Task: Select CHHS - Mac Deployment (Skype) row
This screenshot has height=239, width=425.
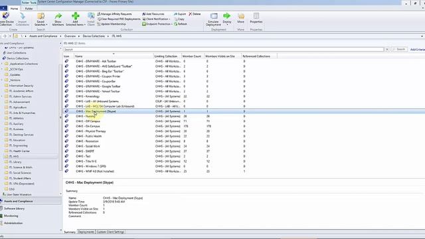Action: (244, 112)
